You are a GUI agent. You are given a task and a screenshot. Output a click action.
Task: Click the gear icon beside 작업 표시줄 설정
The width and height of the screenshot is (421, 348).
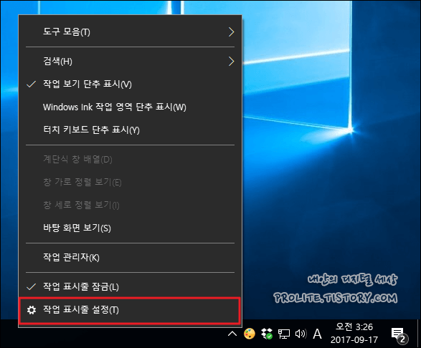click(32, 310)
